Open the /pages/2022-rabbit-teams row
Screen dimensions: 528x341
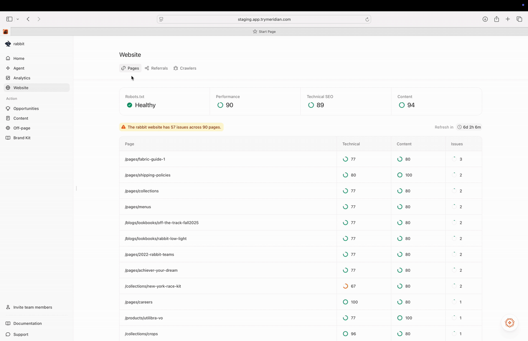300,254
